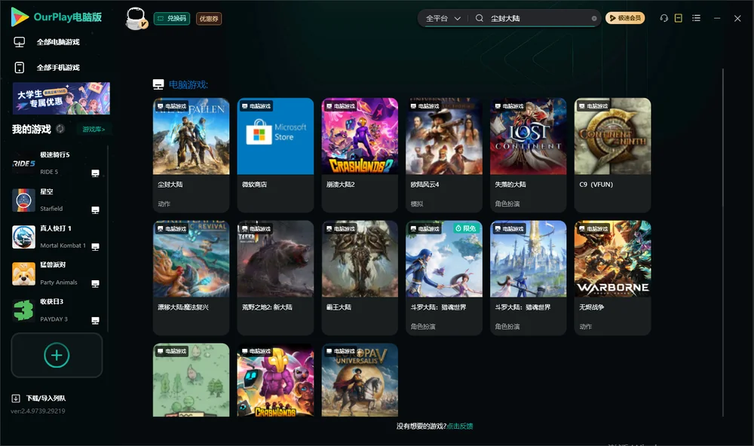This screenshot has height=446, width=754.
Task: Open the 荒野之地2: 新大陆 game card
Action: pyautogui.click(x=275, y=277)
